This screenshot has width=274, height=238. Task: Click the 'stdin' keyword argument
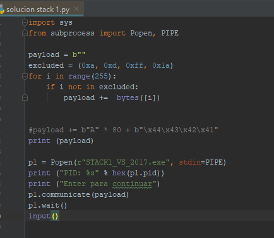tap(190, 162)
